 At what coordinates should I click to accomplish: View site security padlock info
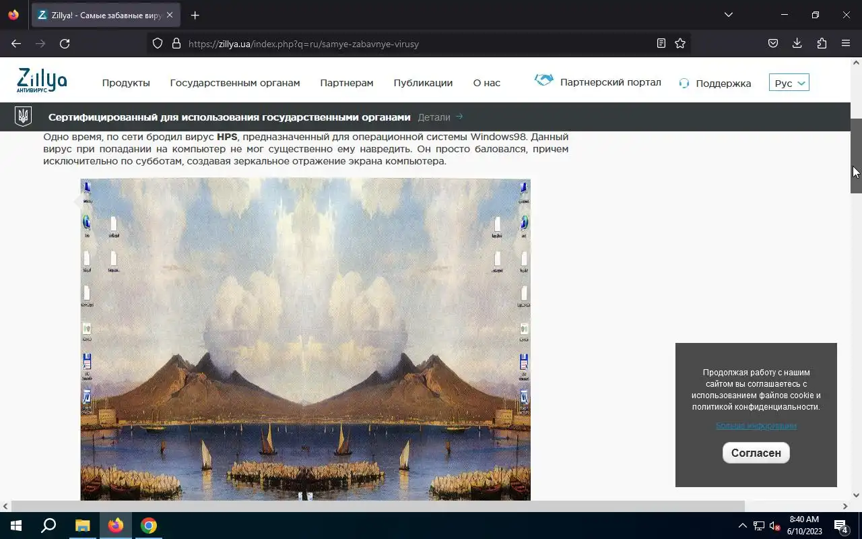point(176,43)
